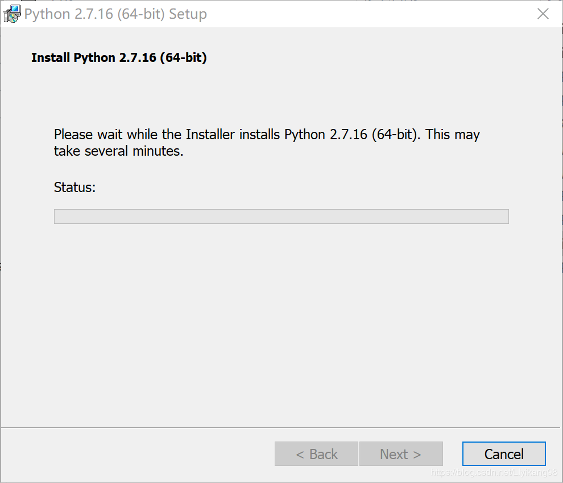Click the word 'Setup' in the title bar
Screen dimensions: 563x483
click(188, 14)
